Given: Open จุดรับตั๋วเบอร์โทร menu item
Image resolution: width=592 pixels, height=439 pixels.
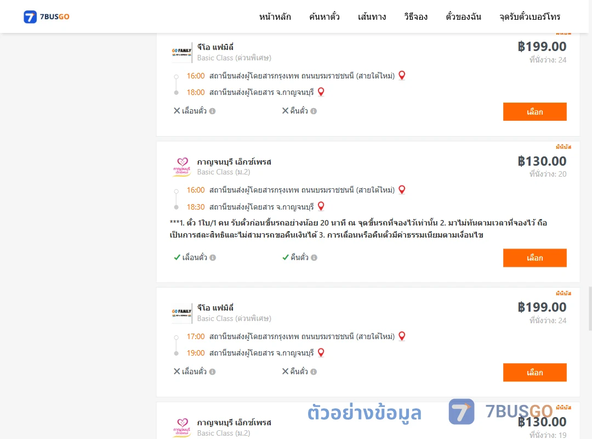Looking at the screenshot, I should (530, 16).
